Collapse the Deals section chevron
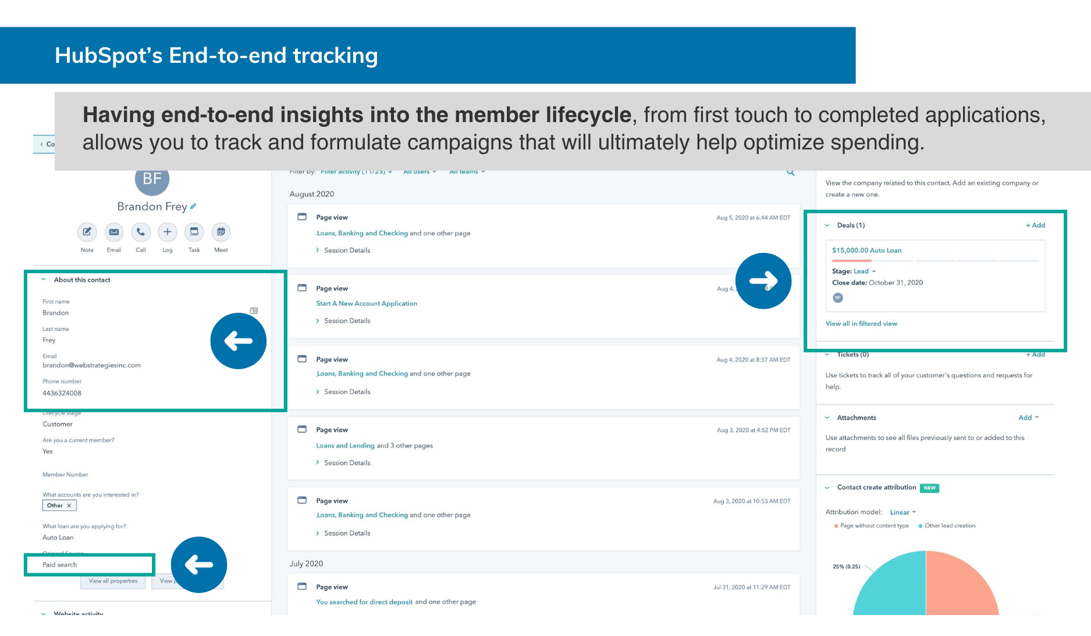 pos(827,226)
